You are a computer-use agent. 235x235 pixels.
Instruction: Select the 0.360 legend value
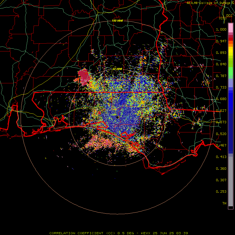[x=221, y=169]
